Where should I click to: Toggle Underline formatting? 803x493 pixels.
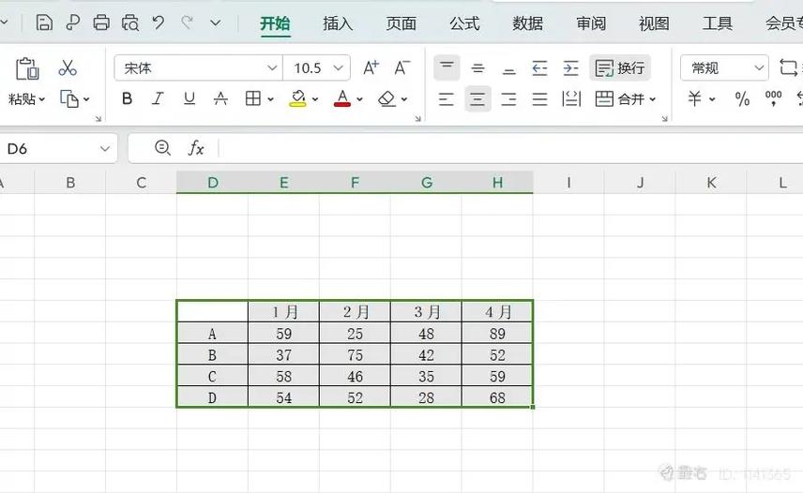[189, 98]
